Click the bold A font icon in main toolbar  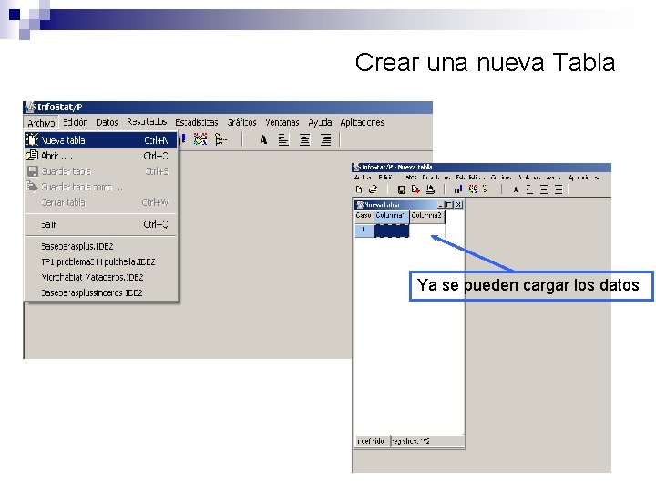point(263,139)
